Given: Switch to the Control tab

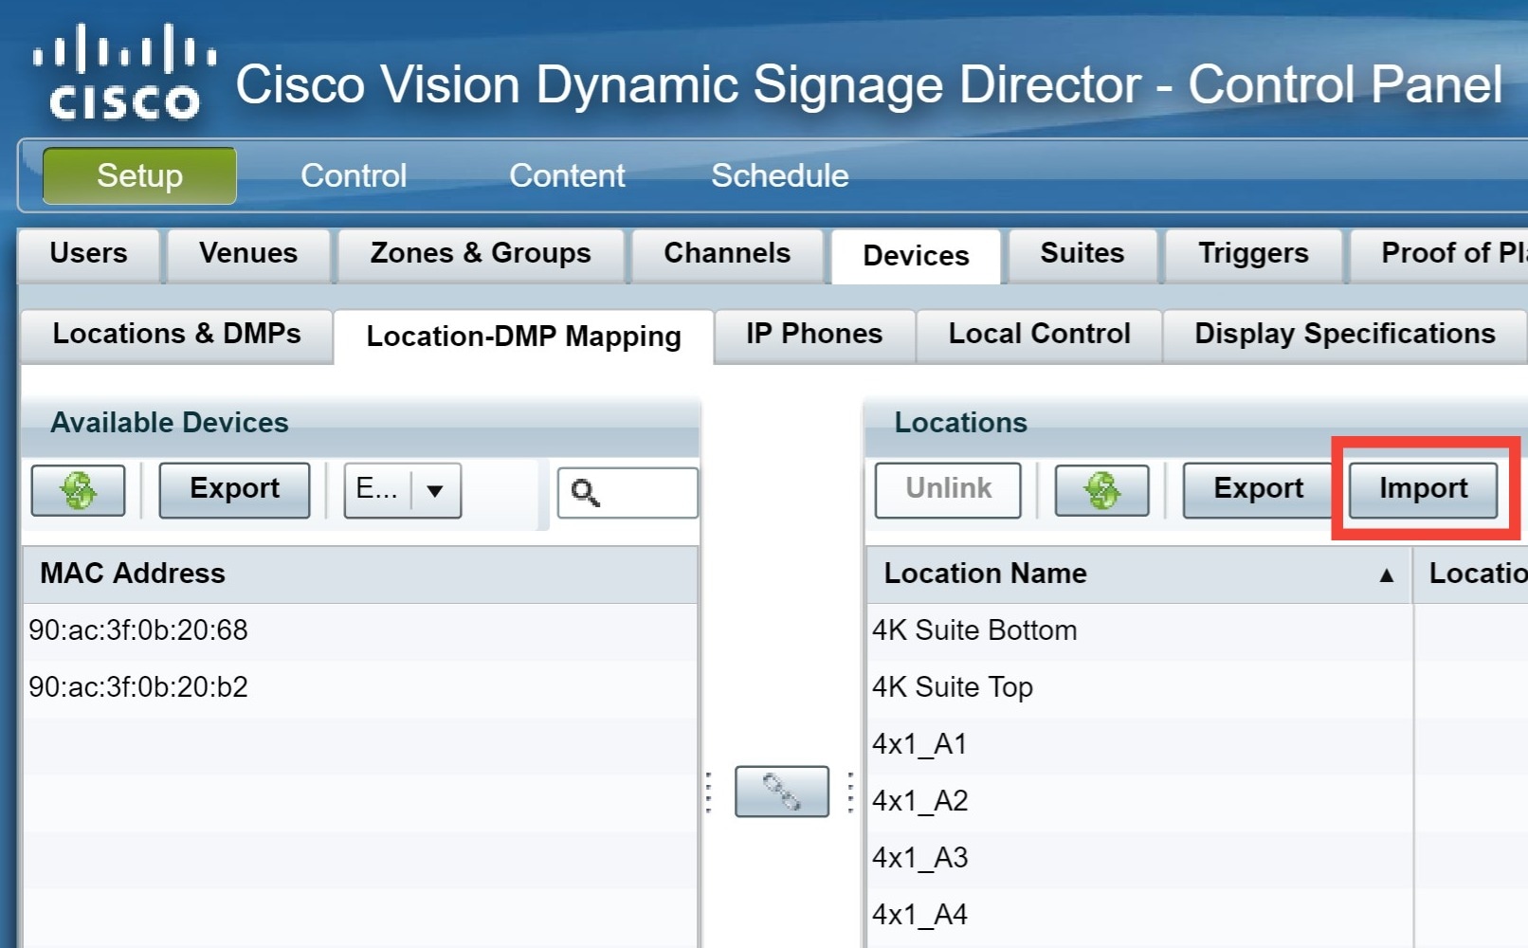Looking at the screenshot, I should pyautogui.click(x=353, y=175).
